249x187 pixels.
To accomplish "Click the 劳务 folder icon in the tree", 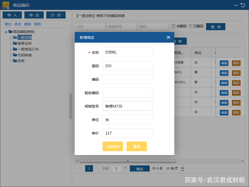I will 15,61.
